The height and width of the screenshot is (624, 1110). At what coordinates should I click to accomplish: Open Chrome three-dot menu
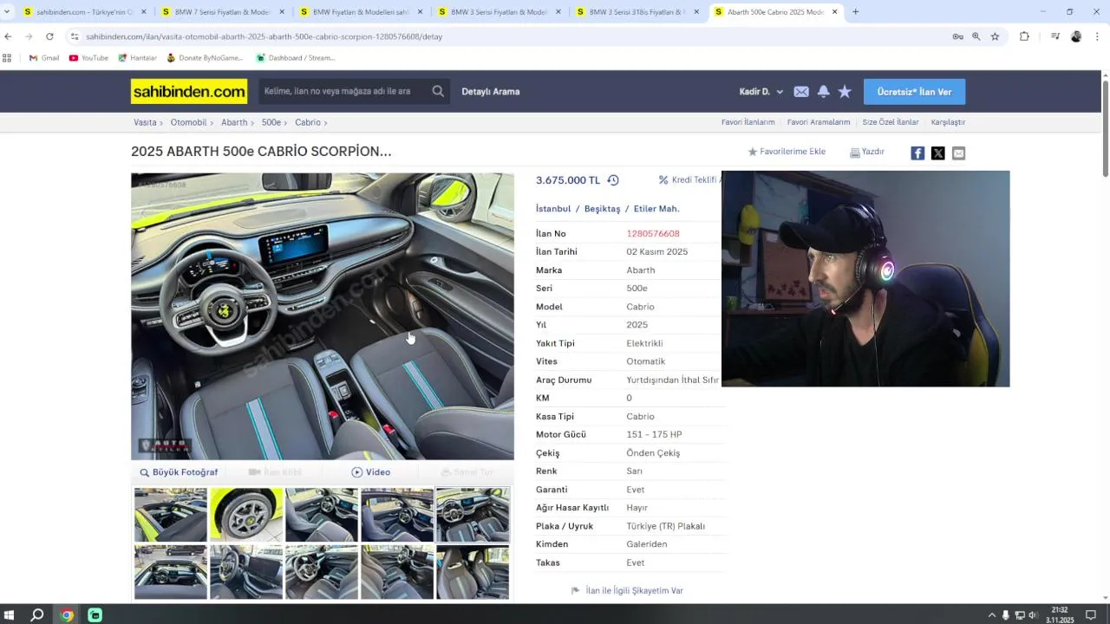tap(1097, 36)
